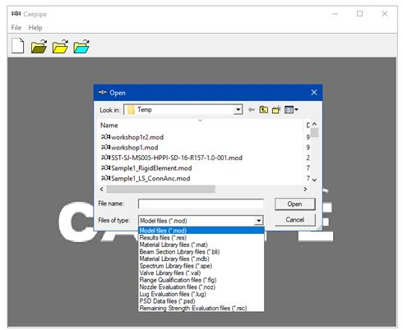Expand the Look in folder dropdown
Screen dimensions: 403x330
pyautogui.click(x=239, y=110)
